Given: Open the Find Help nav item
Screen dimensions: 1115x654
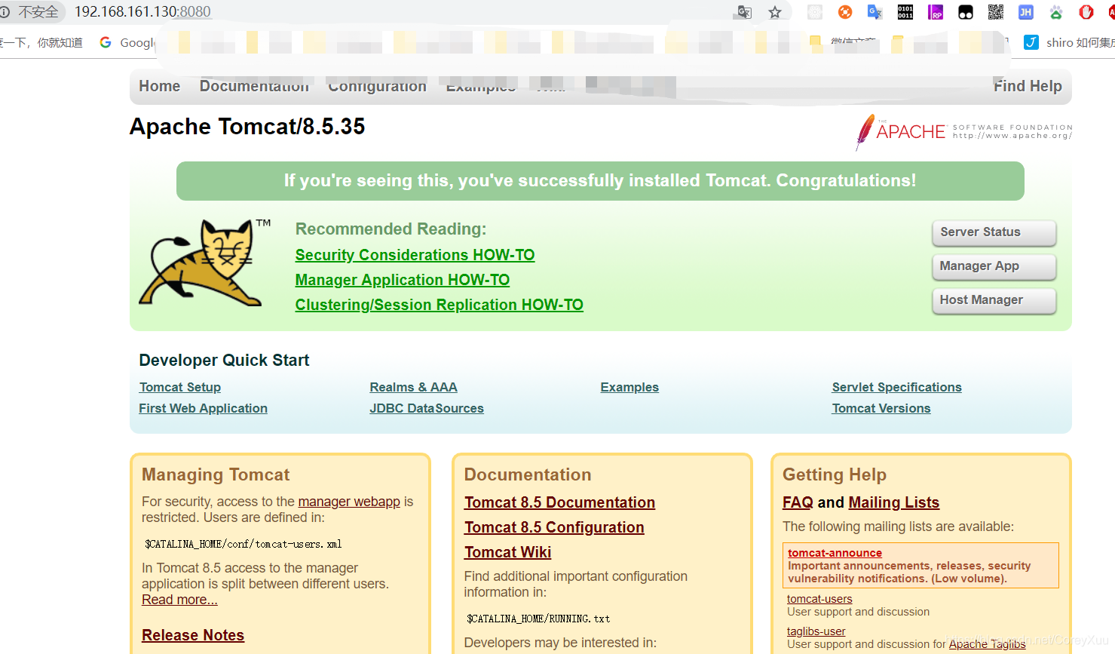Looking at the screenshot, I should click(1028, 86).
